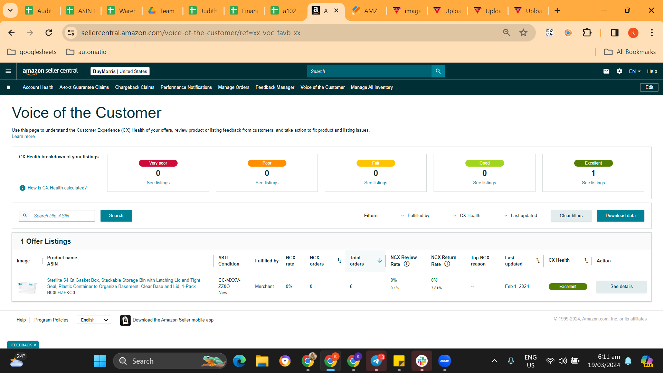Open the Chrome three-dot menu
Viewport: 663px width, 373px height.
tap(652, 33)
